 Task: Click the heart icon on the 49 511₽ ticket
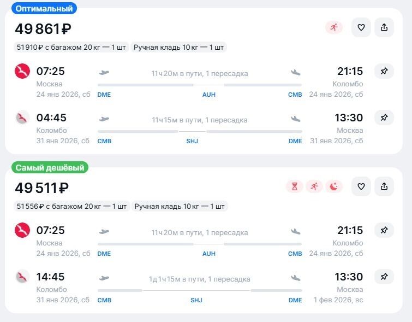361,186
